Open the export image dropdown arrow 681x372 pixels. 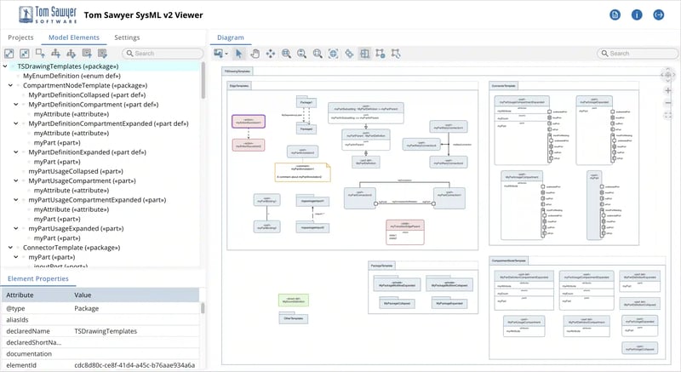pos(226,54)
